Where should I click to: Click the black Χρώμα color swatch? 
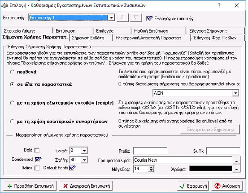coord(210,169)
